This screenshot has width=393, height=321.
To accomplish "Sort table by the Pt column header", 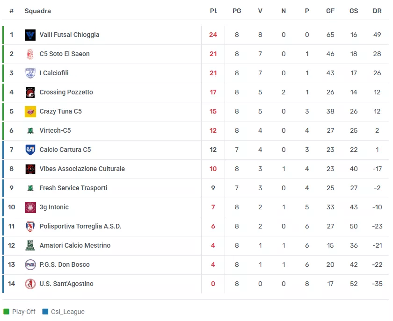I will pos(213,11).
